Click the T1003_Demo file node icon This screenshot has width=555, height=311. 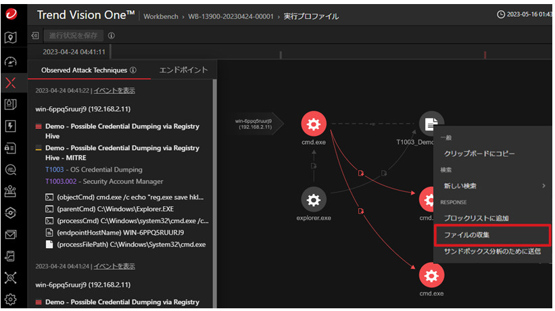pos(431,124)
